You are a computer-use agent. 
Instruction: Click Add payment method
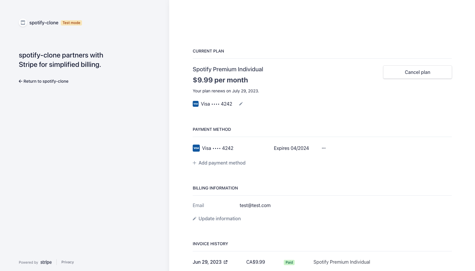pyautogui.click(x=219, y=163)
